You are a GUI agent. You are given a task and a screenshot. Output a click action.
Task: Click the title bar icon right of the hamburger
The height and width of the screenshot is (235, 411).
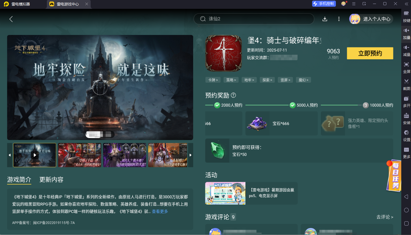pyautogui.click(x=364, y=4)
